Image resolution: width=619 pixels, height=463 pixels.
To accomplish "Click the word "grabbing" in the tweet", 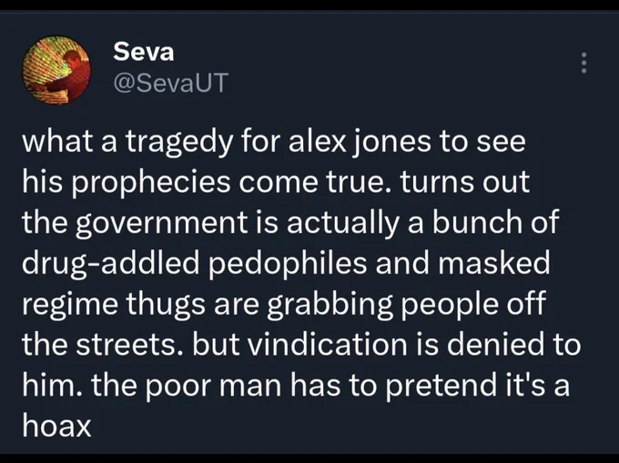I will click(330, 305).
